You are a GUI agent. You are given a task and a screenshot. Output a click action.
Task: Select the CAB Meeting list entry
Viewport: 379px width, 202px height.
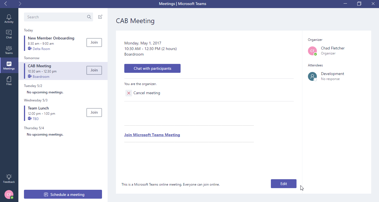[x=63, y=71]
